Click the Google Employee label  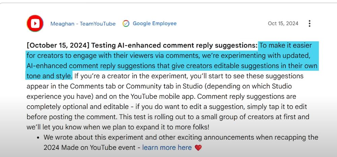click(x=154, y=24)
